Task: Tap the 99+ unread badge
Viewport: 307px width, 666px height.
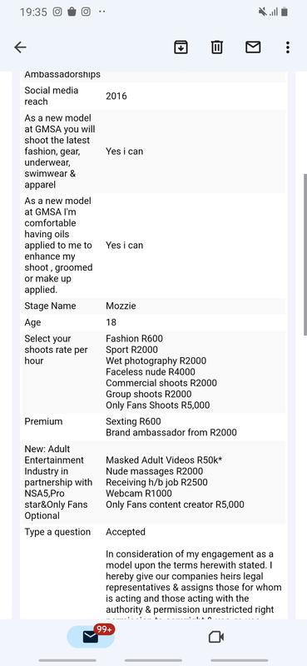Action: [104, 630]
